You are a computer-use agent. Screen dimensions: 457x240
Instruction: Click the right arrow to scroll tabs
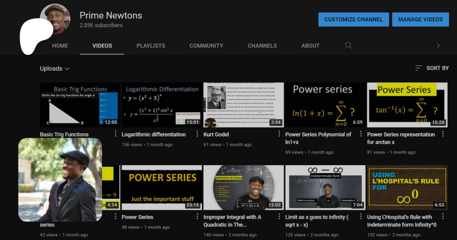click(438, 45)
